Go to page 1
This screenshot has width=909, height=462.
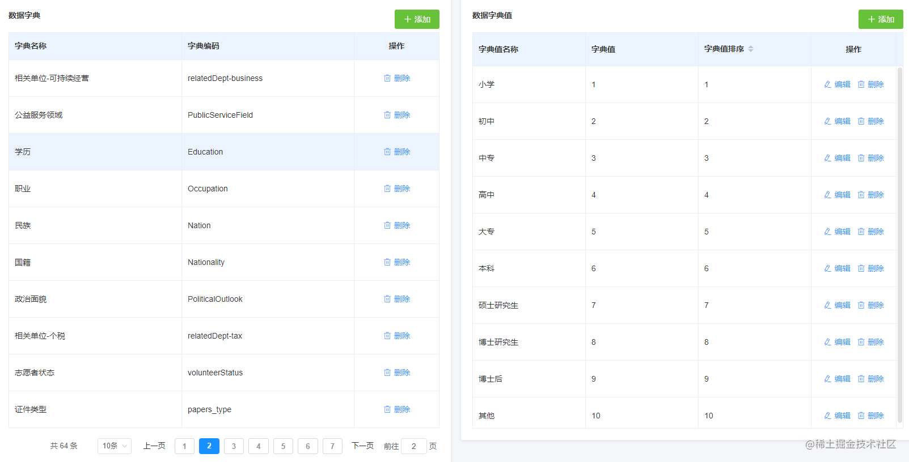click(184, 446)
